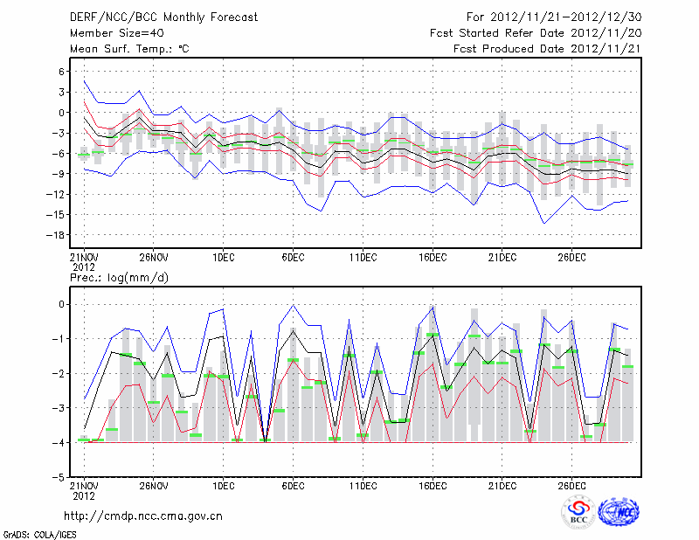Click the -5 value on precipitation y-axis
Viewport: 699px width, 540px height.
[x=59, y=478]
